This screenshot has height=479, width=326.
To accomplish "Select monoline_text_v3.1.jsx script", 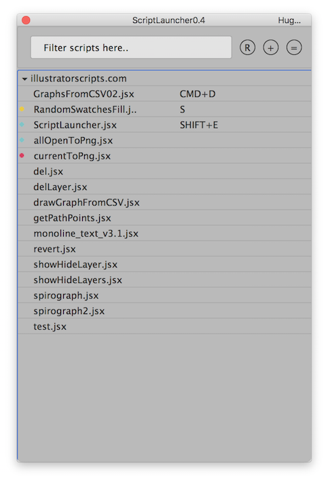I will tap(164, 233).
